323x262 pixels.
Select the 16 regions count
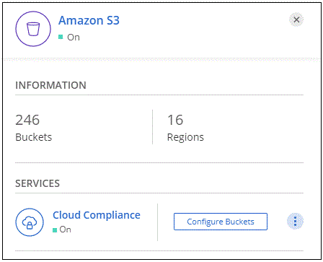175,120
